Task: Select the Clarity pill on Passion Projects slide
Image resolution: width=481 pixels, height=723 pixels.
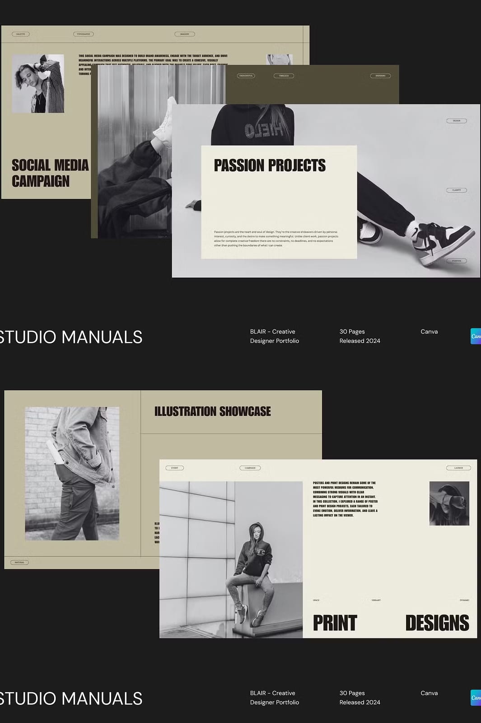Action: (457, 190)
